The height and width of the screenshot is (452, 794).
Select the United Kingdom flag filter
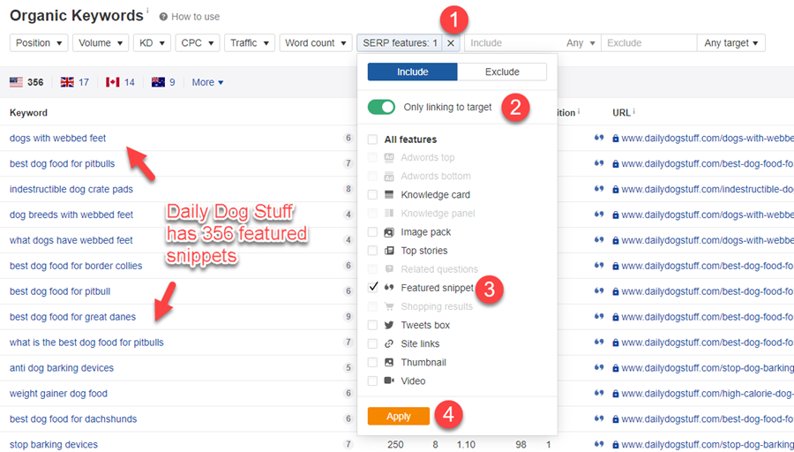pos(67,82)
